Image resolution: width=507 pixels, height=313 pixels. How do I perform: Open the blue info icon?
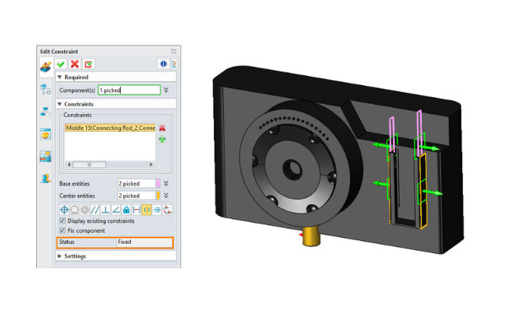click(x=163, y=64)
